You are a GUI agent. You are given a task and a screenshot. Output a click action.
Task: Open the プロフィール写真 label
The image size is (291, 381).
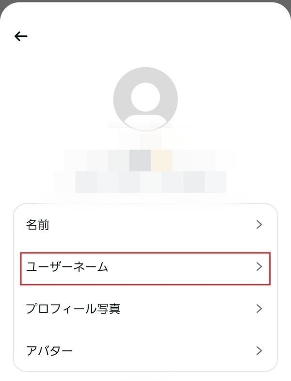(x=73, y=309)
